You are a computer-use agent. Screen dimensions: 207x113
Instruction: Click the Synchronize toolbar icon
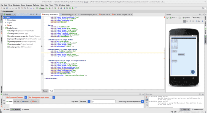(7, 8)
